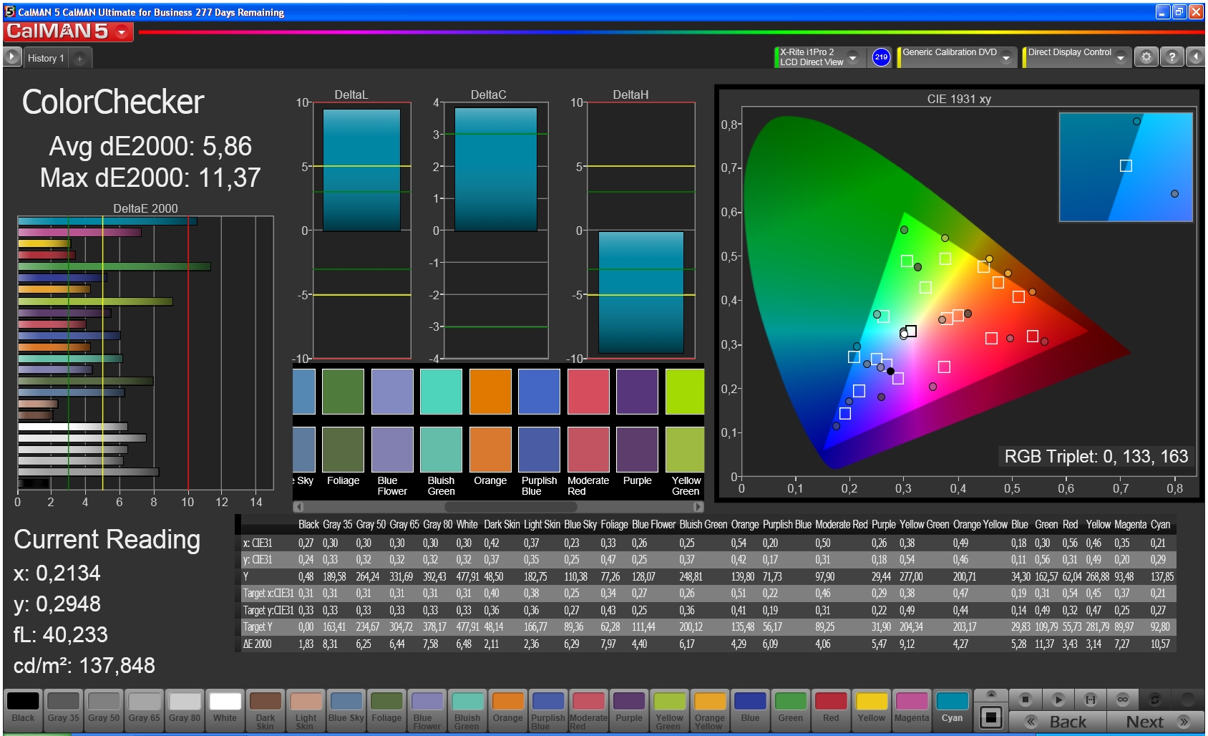Add a new history tab with plus icon

pyautogui.click(x=79, y=59)
